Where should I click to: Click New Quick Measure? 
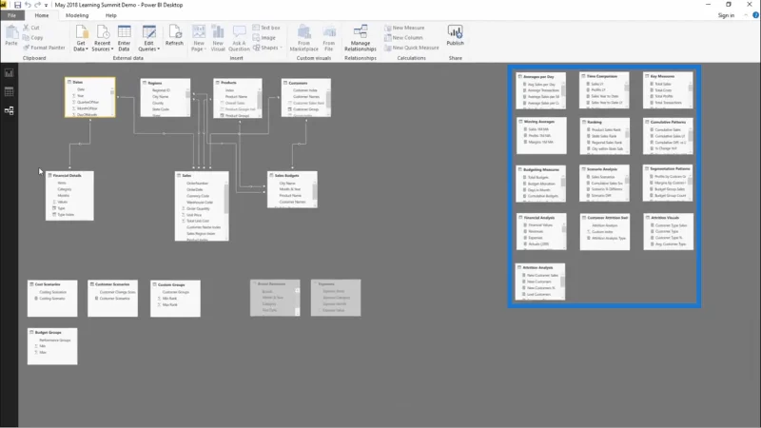coord(412,48)
